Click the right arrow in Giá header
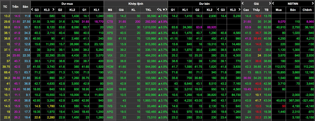Viewport: 315px width, 121px height. (x=270, y=3)
